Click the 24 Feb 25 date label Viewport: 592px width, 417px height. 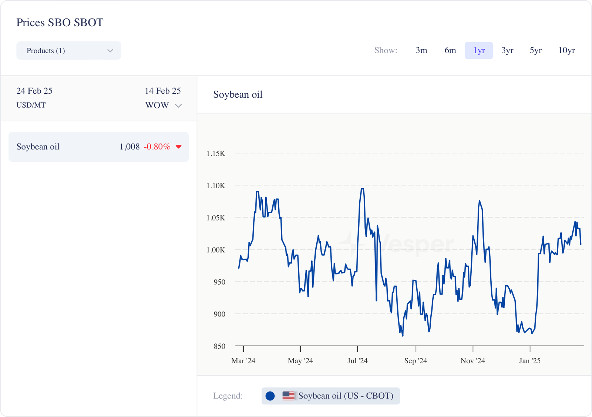coord(34,91)
